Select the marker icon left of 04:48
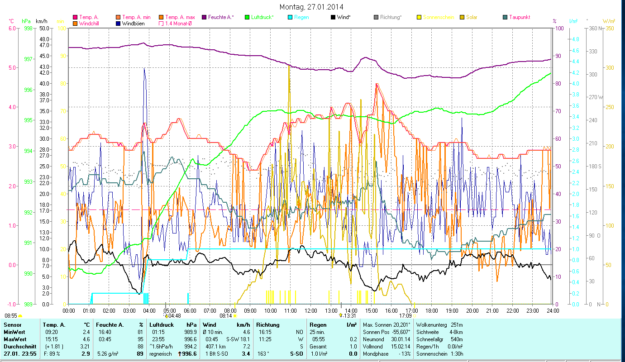The height and width of the screenshot is (362, 625). [x=166, y=315]
